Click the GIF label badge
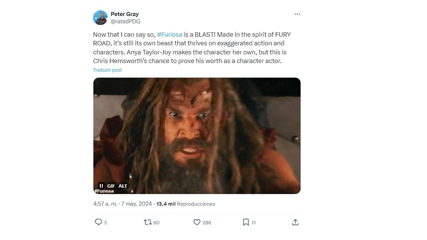427x240 pixels. click(x=111, y=186)
